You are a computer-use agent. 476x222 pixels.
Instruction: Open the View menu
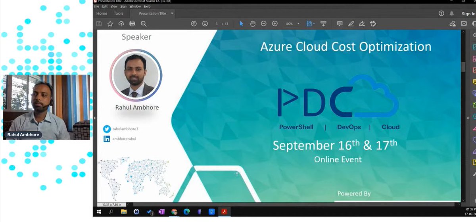coord(114,6)
